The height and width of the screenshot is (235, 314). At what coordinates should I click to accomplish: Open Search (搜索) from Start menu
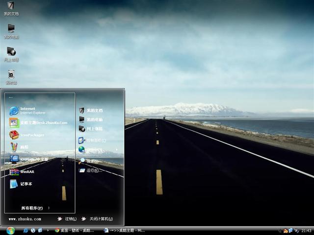[x=92, y=161]
